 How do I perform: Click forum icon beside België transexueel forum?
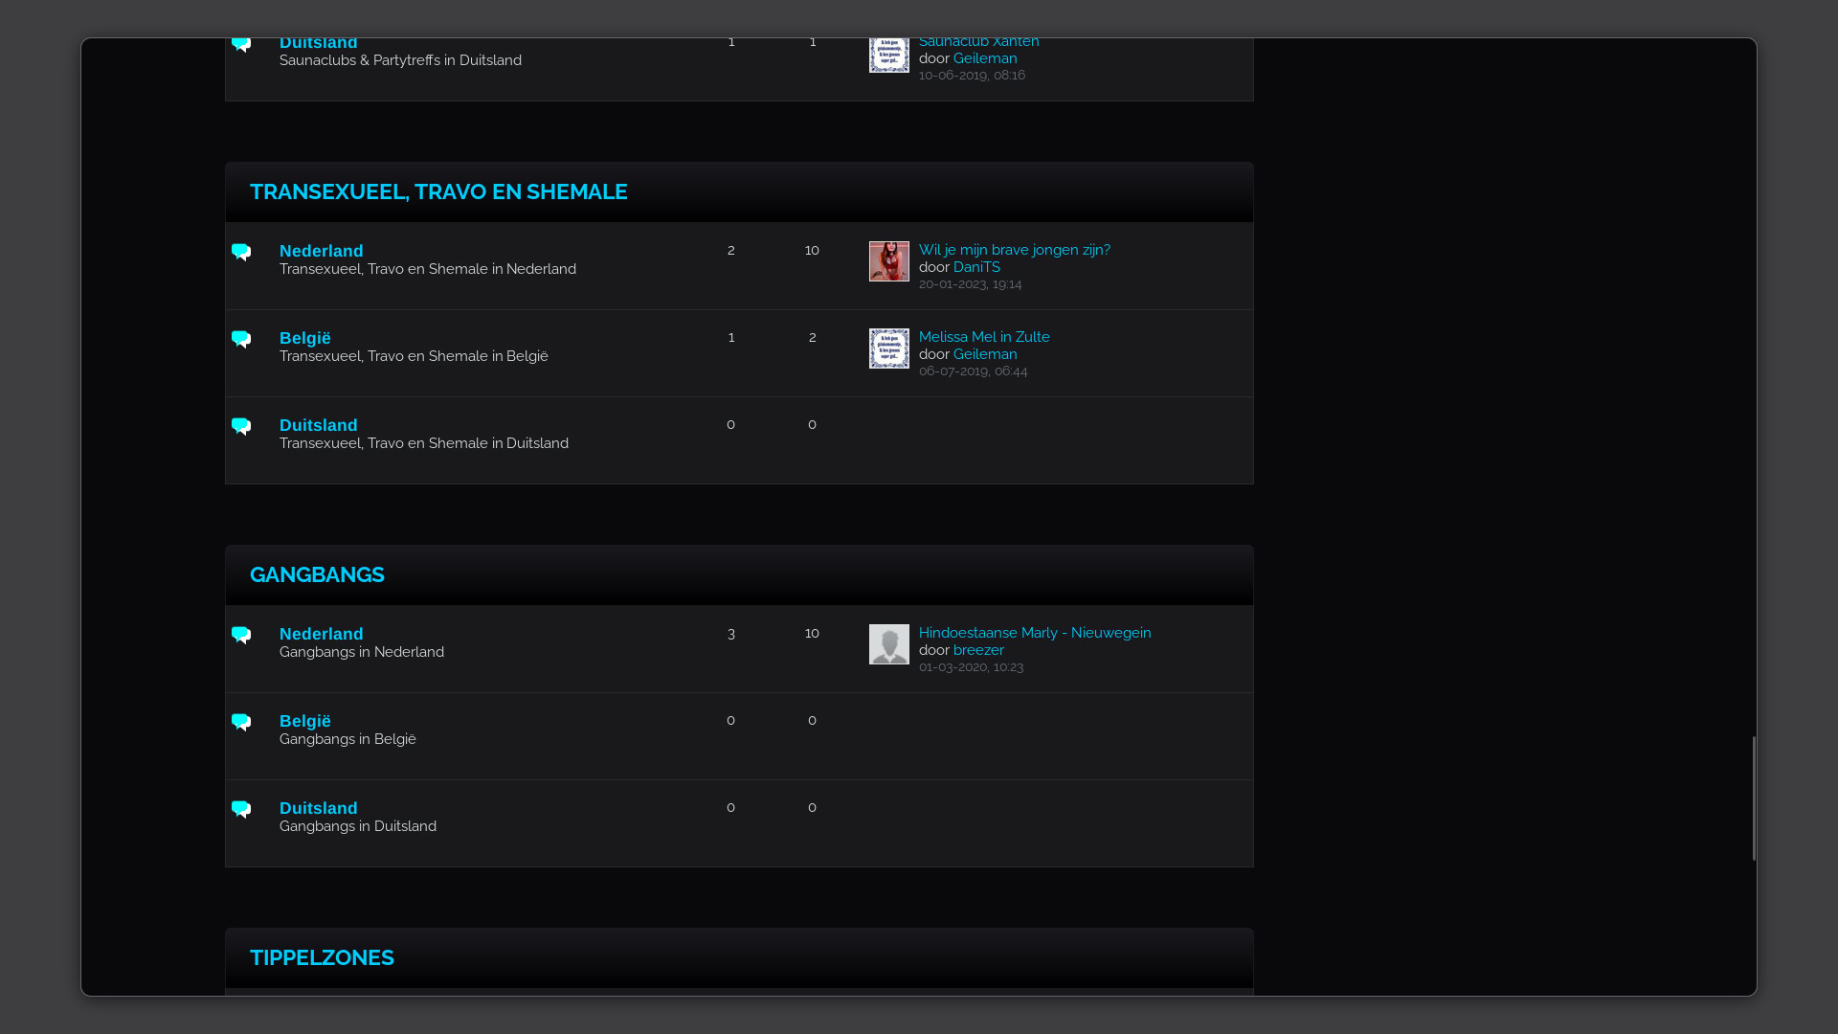coord(241,339)
